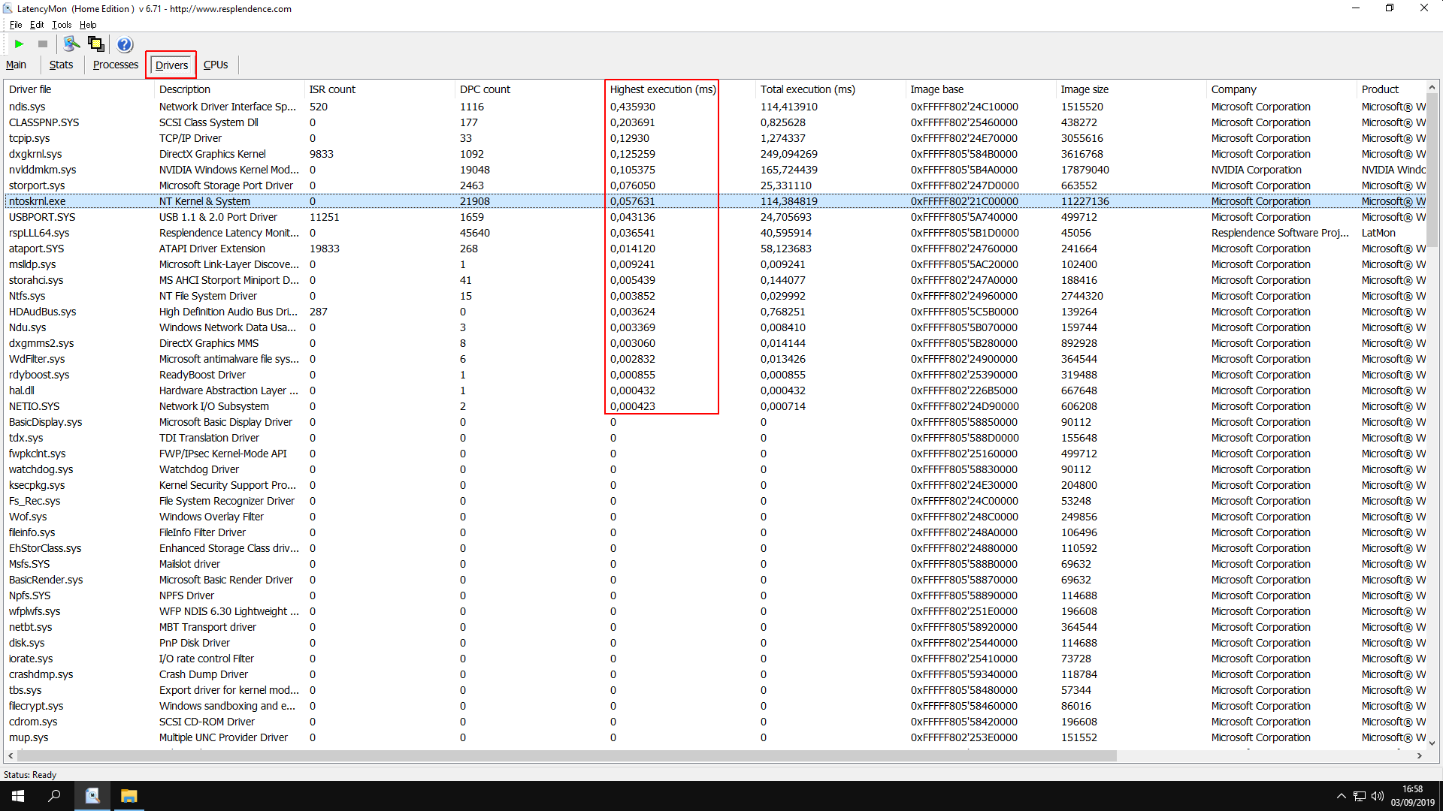Select the nvlddmkm.sys driver row
This screenshot has width=1443, height=811.
[x=43, y=170]
